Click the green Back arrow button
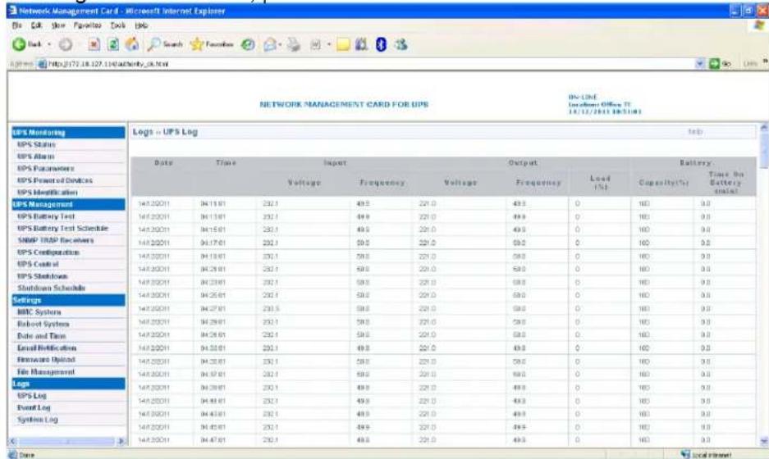 click(x=19, y=44)
